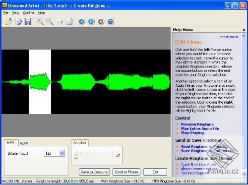Viewport: 248px width, 185px height.
Task: Open the Quick Start User Guide link
Action: pos(198,165)
